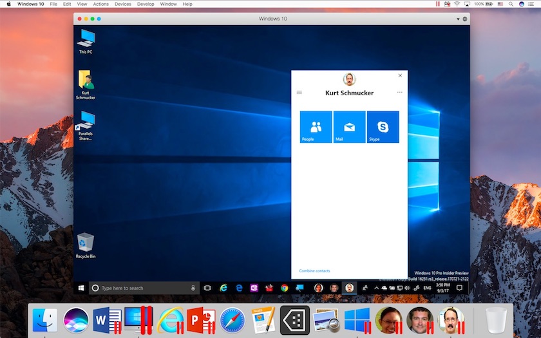Viewport: 541px width, 338px height.
Task: Open the Devices menu in menu bar
Action: click(123, 4)
